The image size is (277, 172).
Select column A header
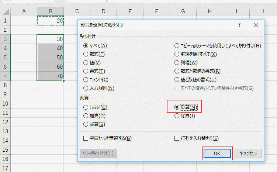click(x=24, y=11)
